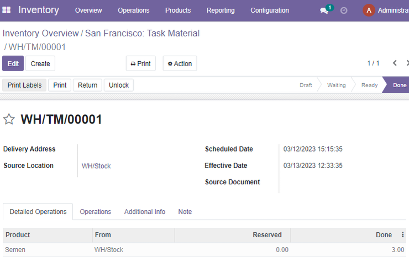The width and height of the screenshot is (409, 257).
Task: Open the apps grid menu icon
Action: [6, 10]
